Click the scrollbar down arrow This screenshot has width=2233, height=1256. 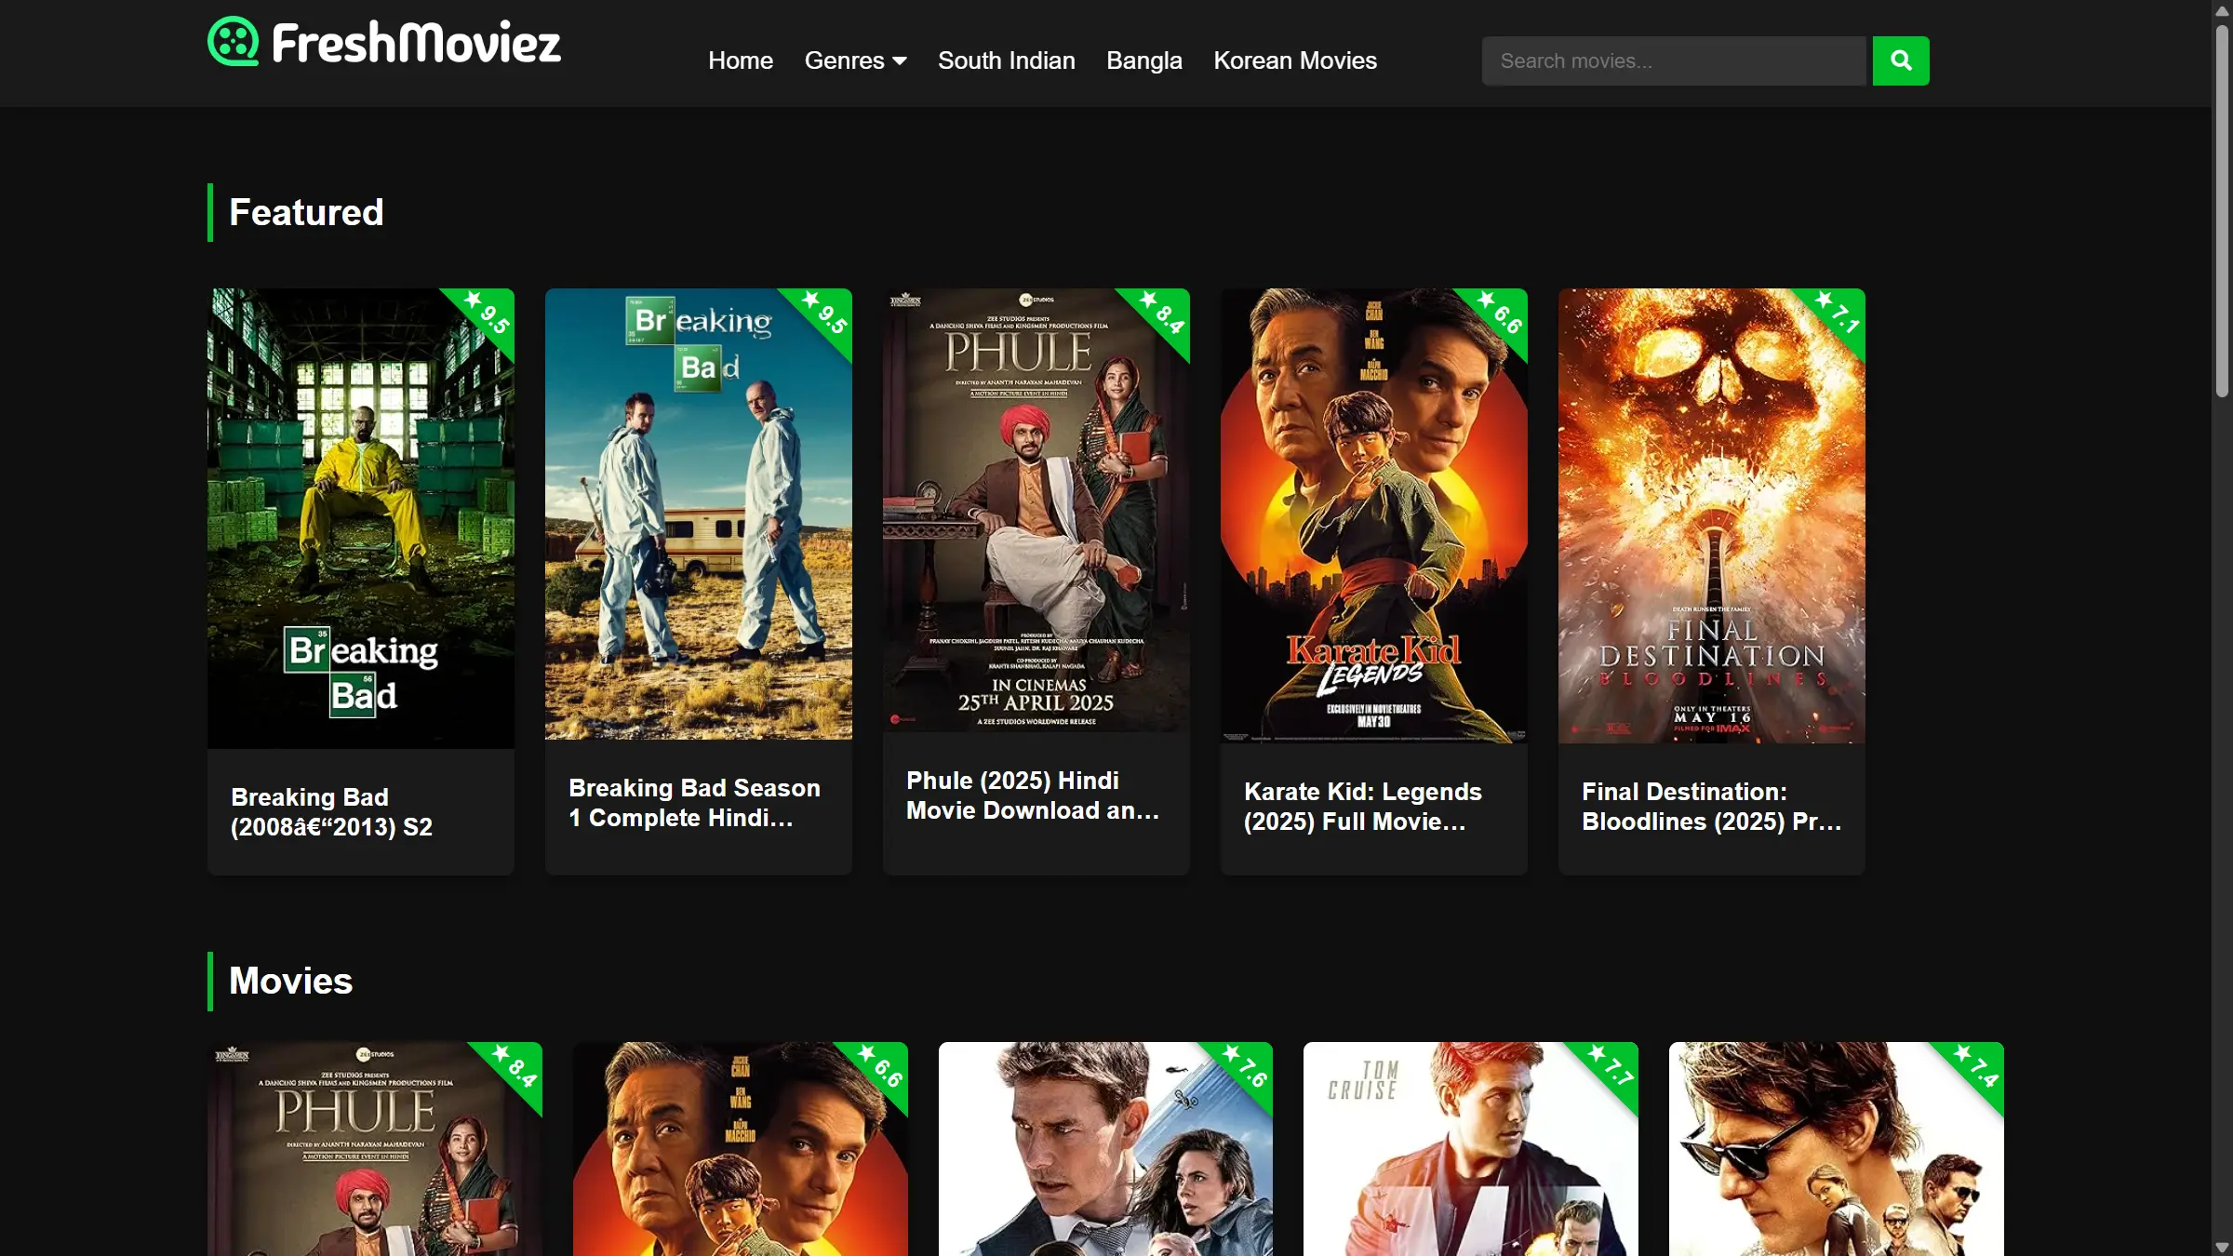tap(2222, 1248)
